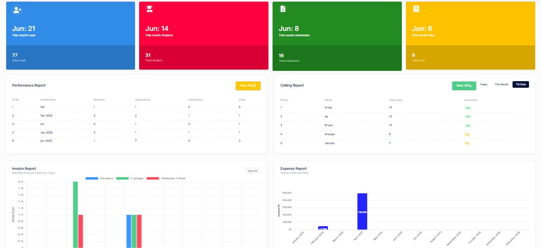Open Performance Report View All button
The width and height of the screenshot is (541, 248).
[x=248, y=86]
